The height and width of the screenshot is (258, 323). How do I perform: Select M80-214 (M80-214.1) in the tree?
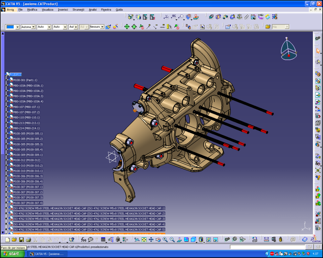coord(26,128)
